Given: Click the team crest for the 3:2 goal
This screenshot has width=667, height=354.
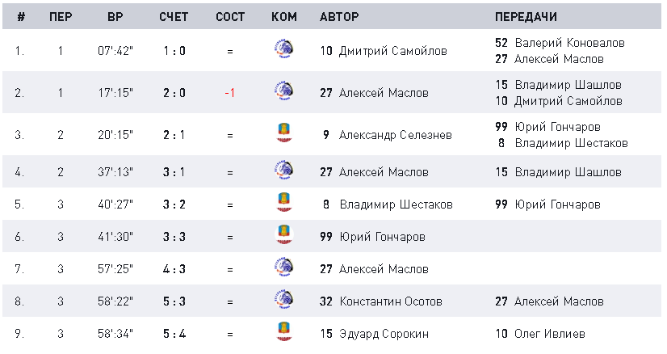Looking at the screenshot, I should [283, 202].
